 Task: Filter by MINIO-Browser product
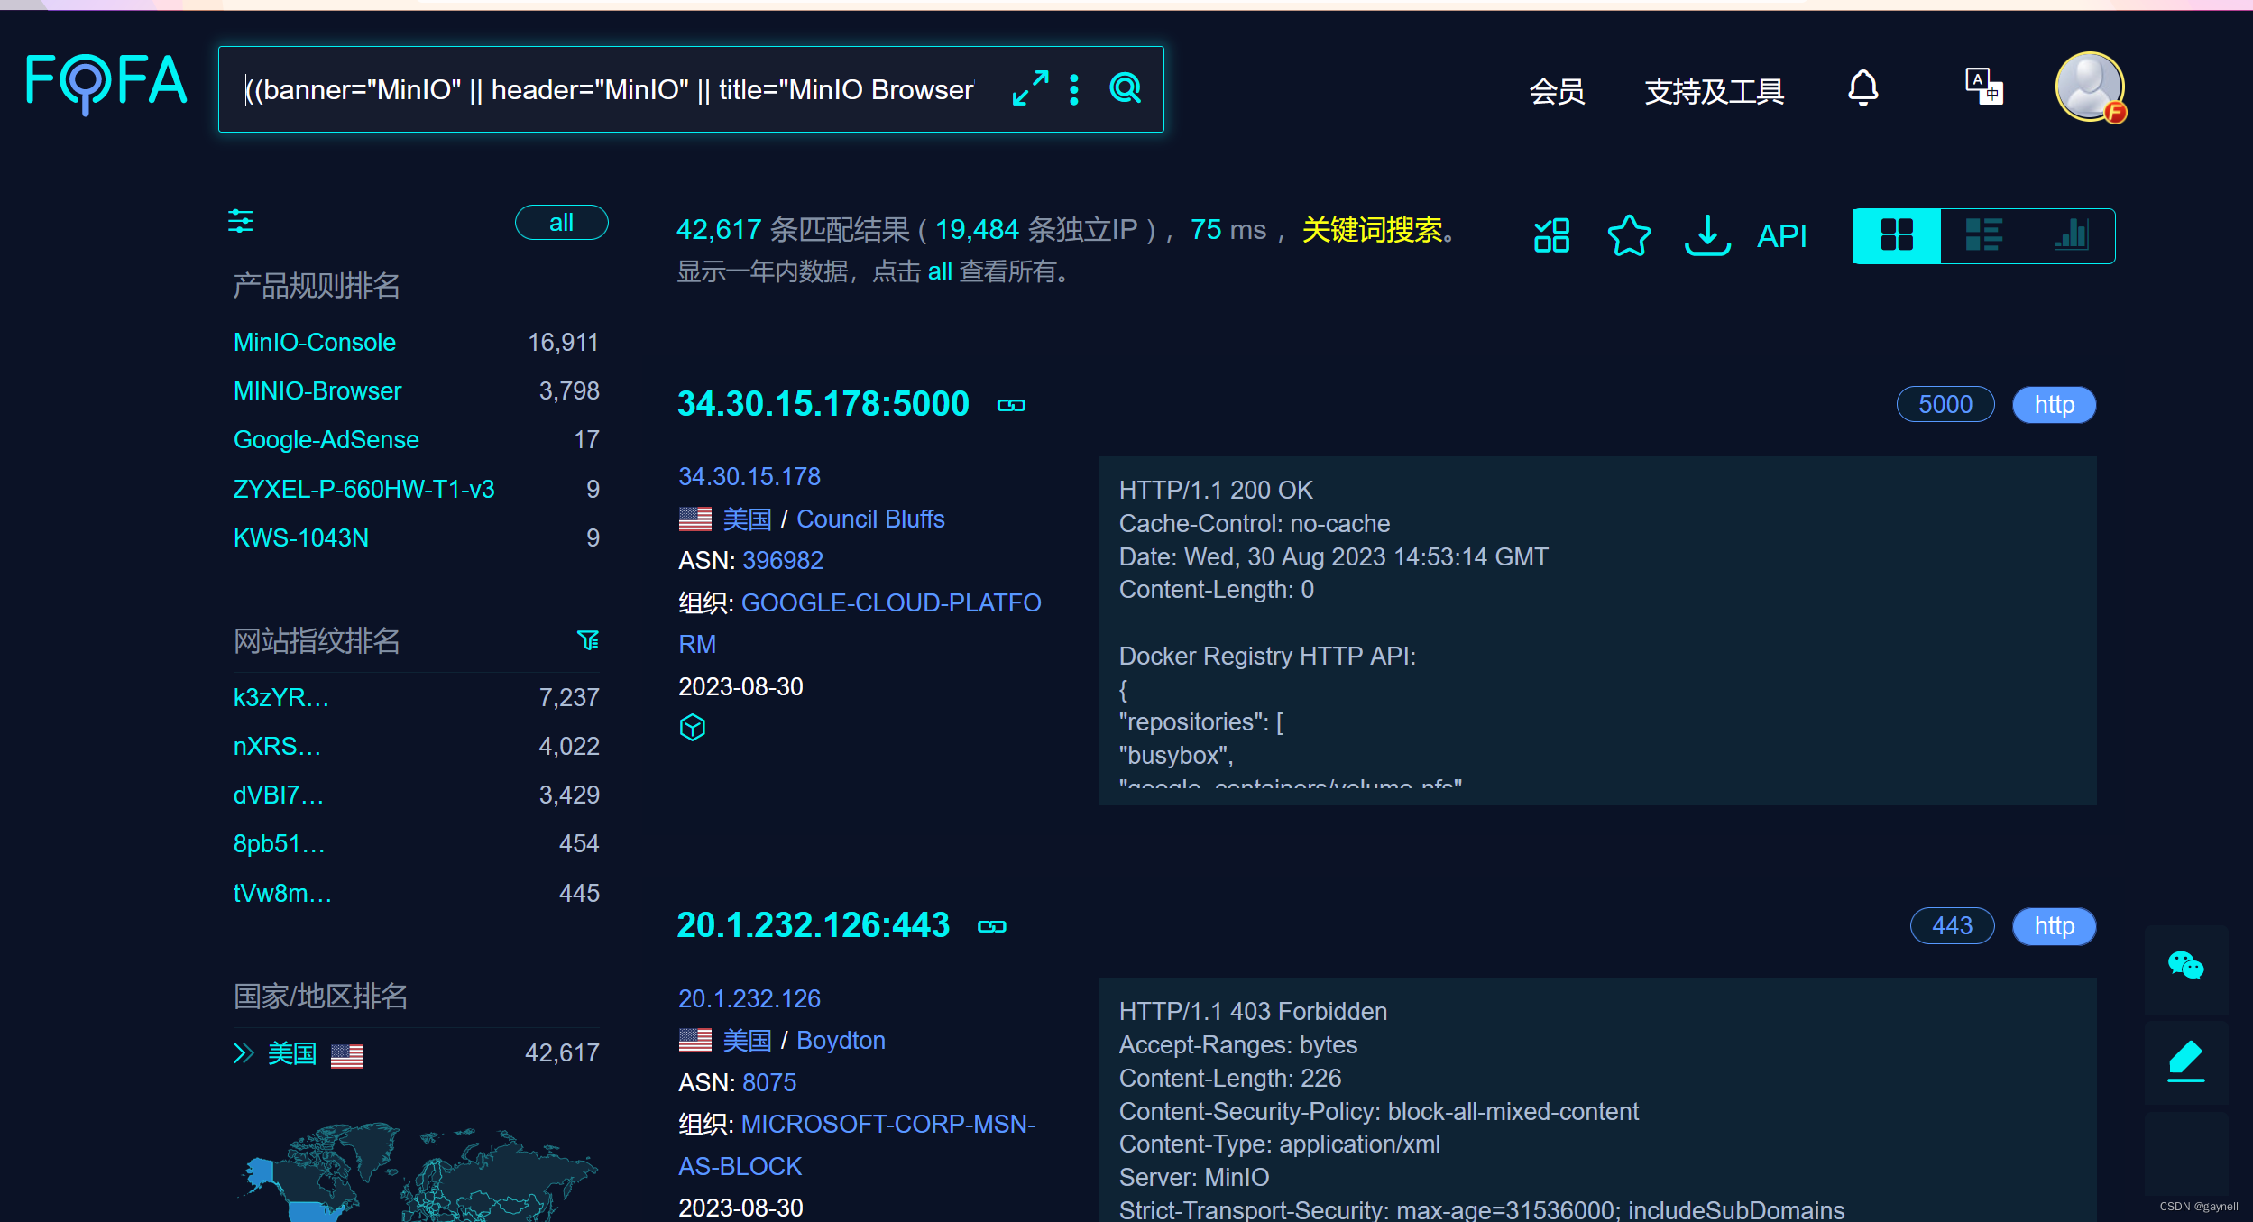click(317, 391)
